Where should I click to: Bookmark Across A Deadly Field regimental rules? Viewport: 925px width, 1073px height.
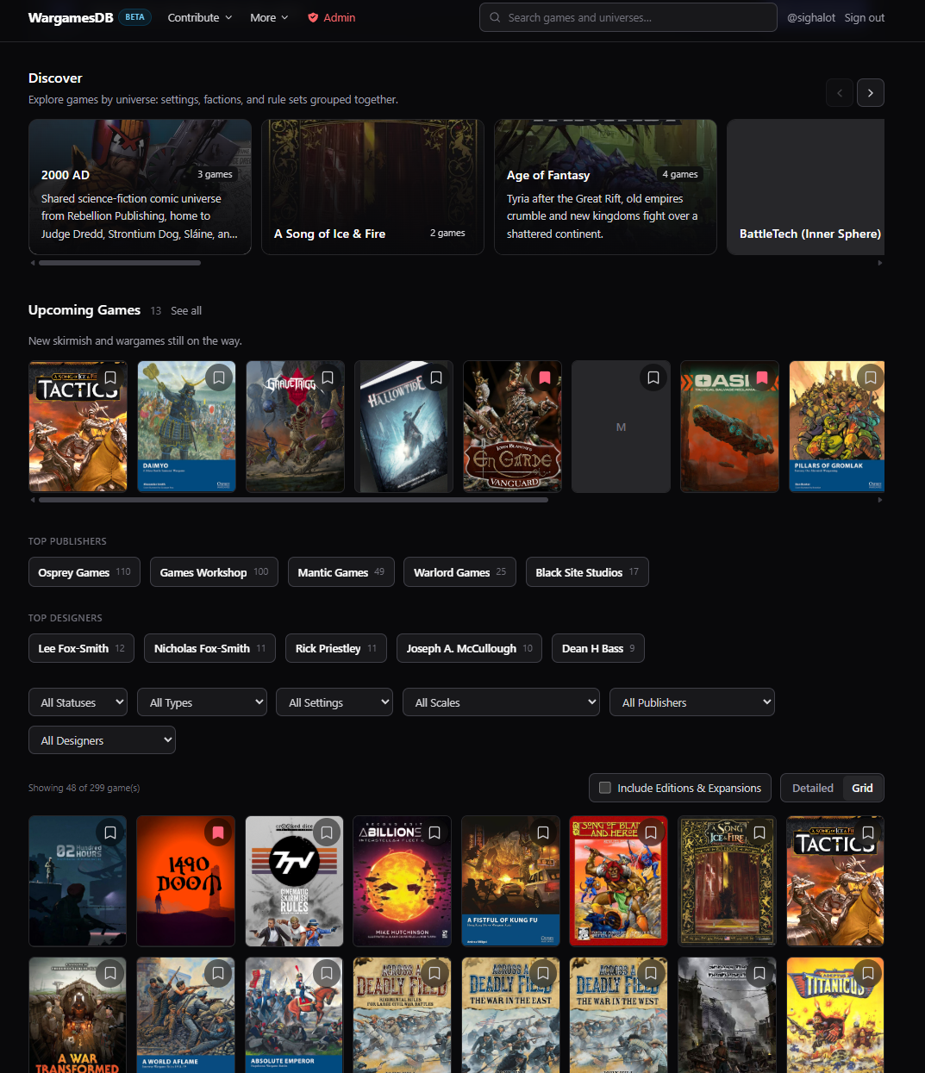pos(434,973)
